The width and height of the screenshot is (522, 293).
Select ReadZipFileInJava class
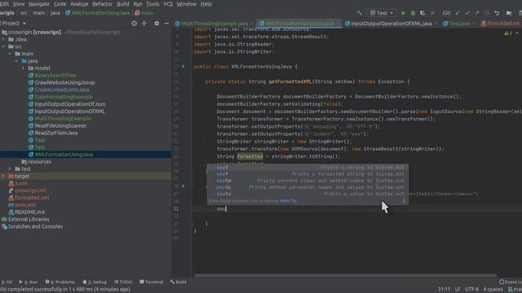(56, 133)
